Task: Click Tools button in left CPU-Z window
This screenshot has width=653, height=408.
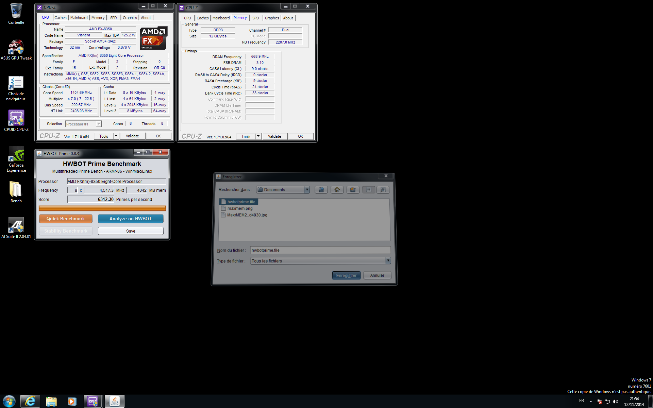Action: tap(104, 136)
